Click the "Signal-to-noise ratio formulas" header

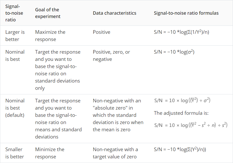[x=186, y=13]
